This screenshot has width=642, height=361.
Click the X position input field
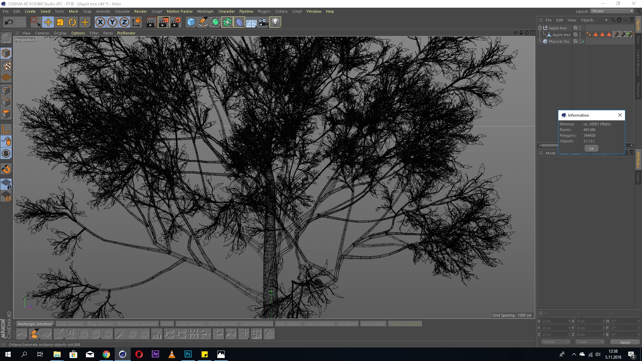coord(556,321)
